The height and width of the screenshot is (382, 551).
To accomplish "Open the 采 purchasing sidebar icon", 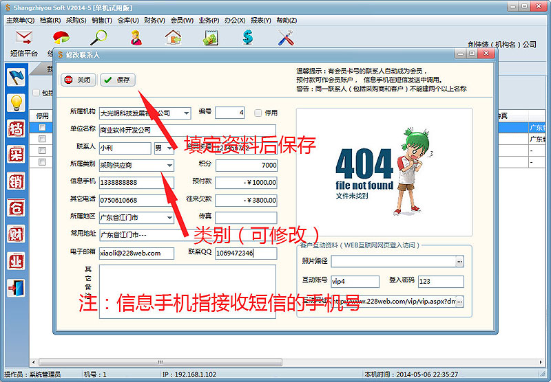I will [x=16, y=155].
